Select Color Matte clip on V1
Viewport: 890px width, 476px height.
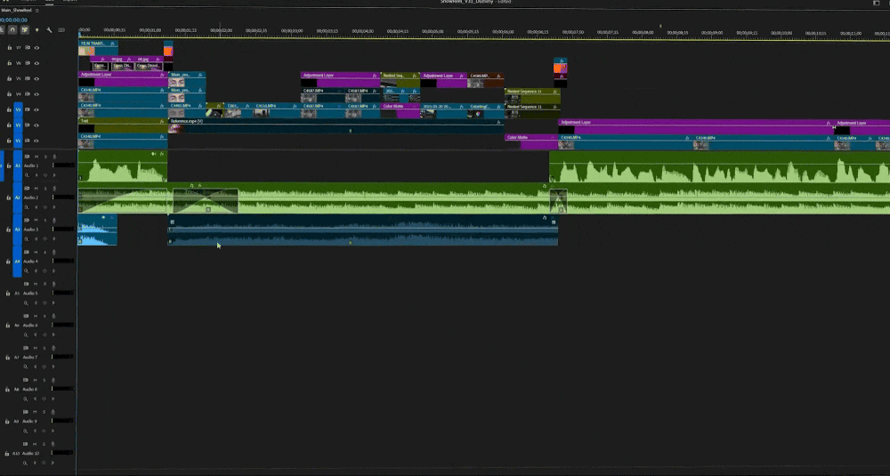click(531, 141)
